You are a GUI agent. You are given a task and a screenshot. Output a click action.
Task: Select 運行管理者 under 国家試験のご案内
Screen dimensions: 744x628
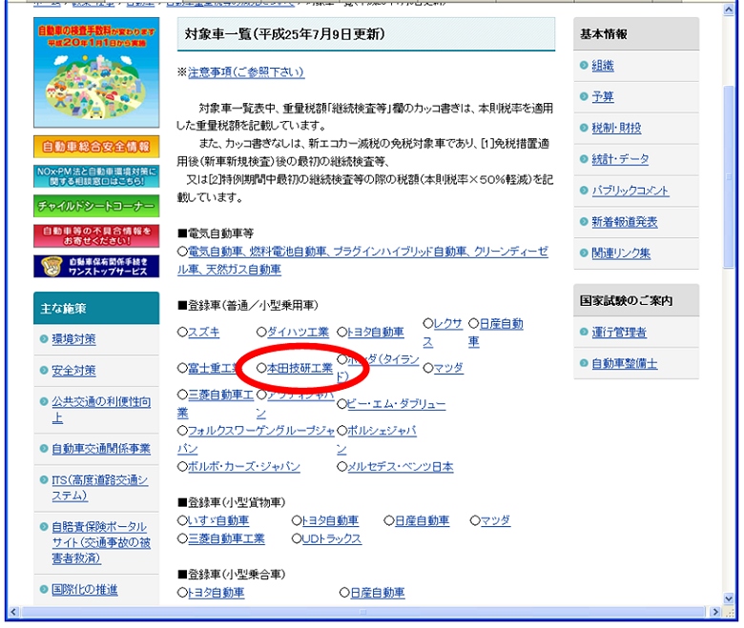[618, 333]
